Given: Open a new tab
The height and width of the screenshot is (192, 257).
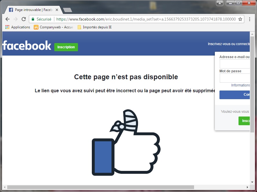Looking at the screenshot, I should coord(67,10).
